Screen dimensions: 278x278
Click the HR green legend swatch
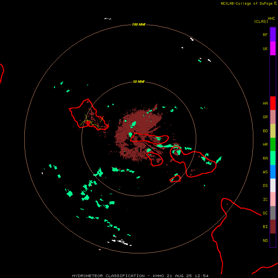[x=273, y=145]
